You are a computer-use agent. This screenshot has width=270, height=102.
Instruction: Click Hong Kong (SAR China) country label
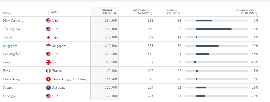tap(70, 79)
